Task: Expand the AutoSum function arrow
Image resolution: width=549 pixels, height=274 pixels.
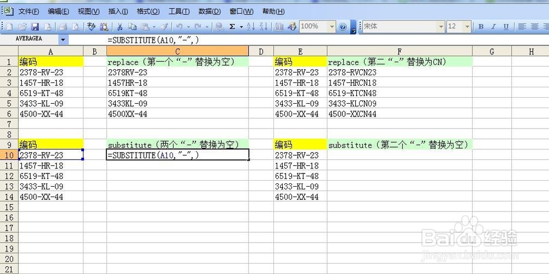Action: (241, 26)
